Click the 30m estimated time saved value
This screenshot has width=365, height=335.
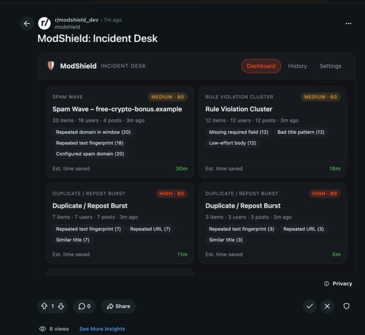click(182, 168)
